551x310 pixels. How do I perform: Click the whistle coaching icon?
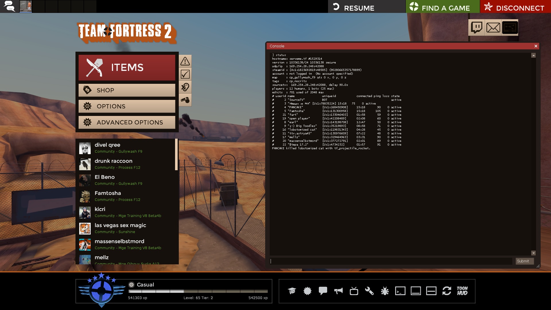(x=185, y=100)
